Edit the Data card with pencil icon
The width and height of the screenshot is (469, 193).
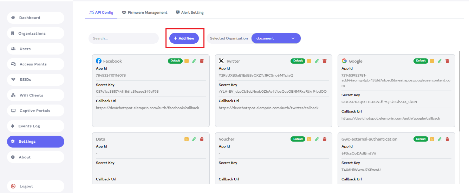[194, 139]
